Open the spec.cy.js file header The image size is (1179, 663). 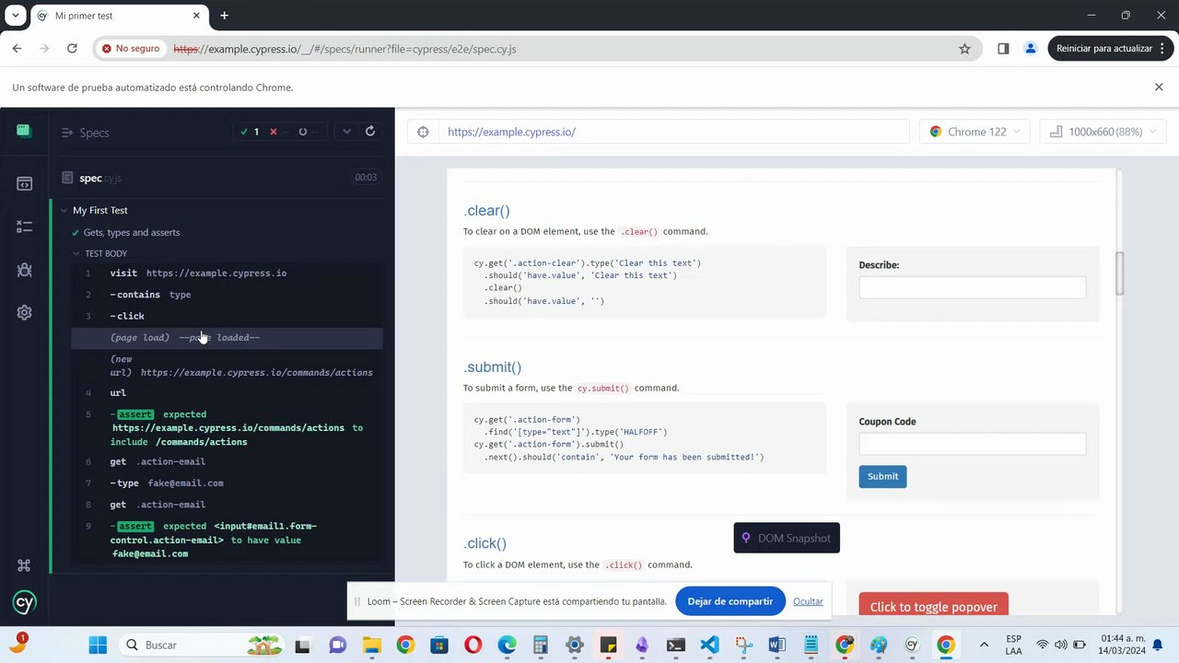[x=222, y=178]
